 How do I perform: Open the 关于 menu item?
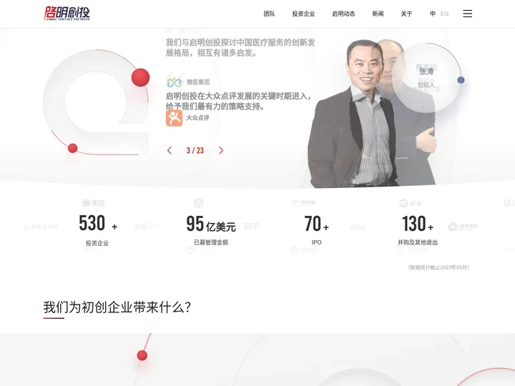[406, 14]
